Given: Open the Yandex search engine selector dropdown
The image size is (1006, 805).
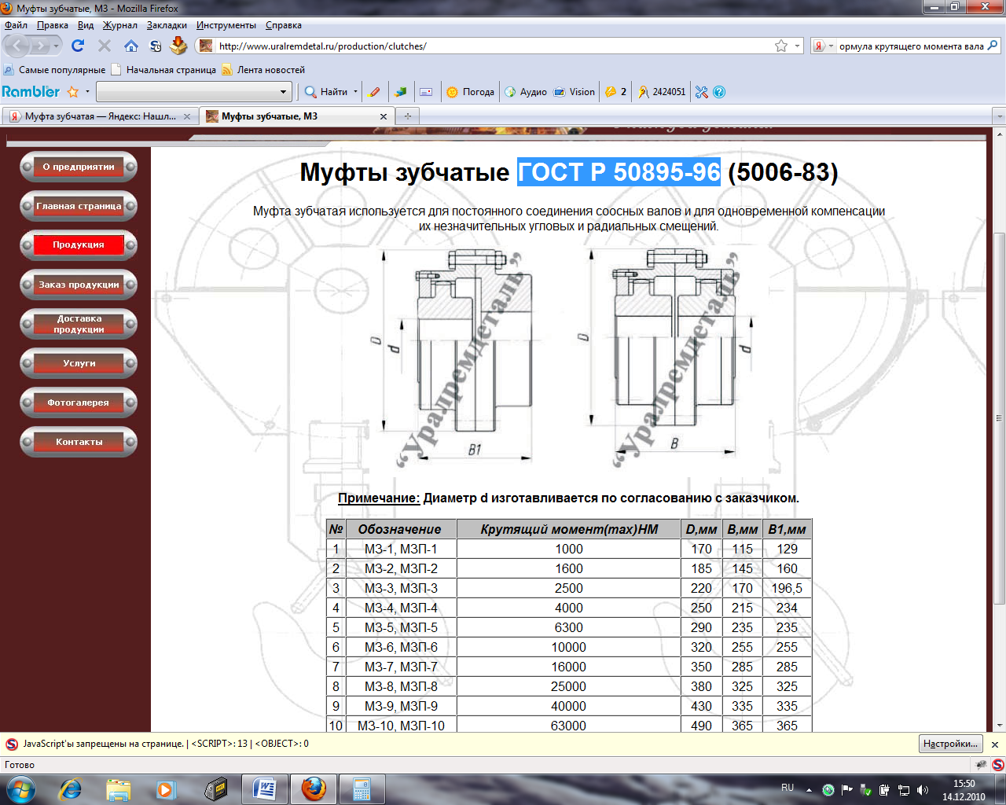Looking at the screenshot, I should click(831, 46).
